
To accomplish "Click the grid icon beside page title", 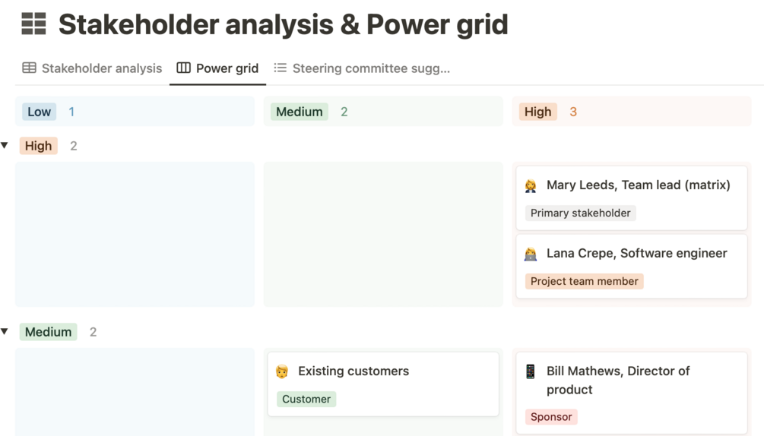I will (33, 24).
